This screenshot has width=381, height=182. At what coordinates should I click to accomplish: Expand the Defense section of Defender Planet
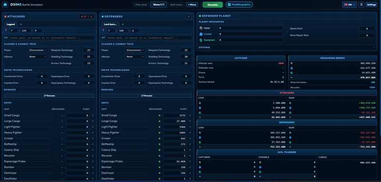click(x=287, y=48)
